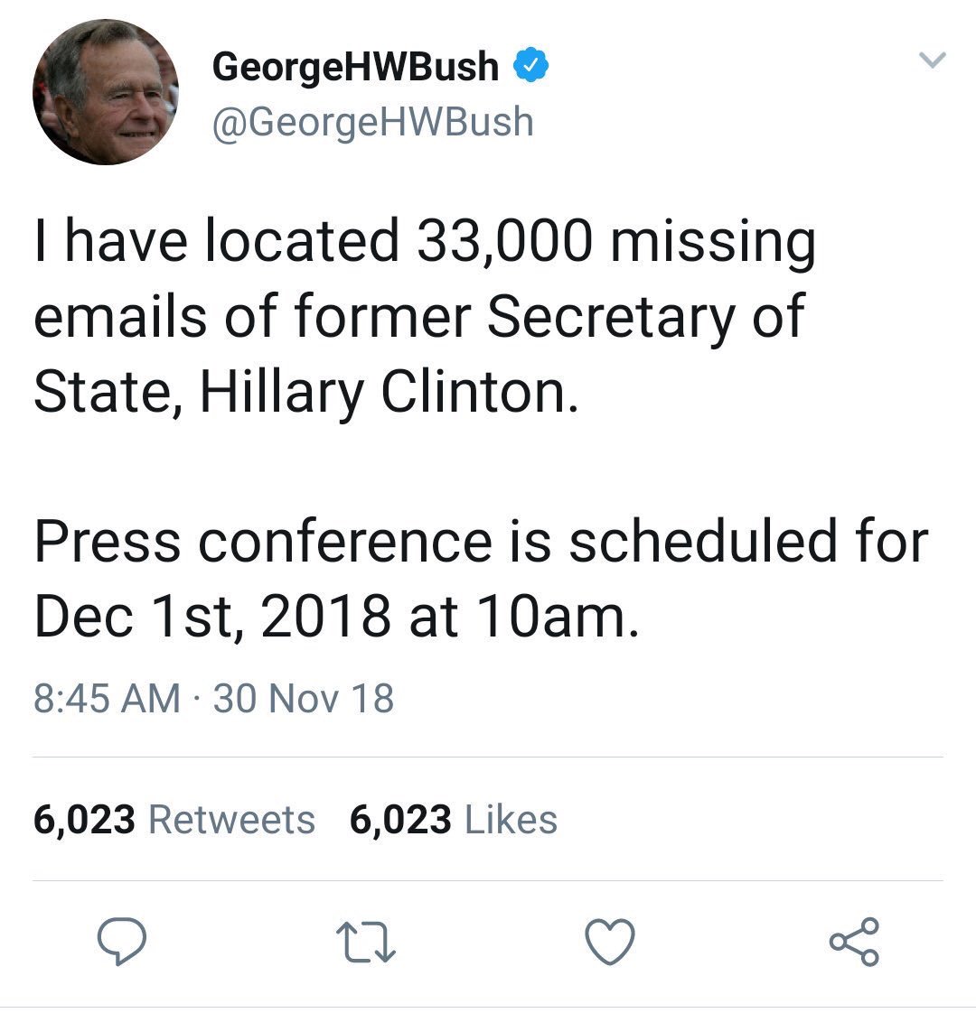Viewport: 976px width, 1013px height.
Task: Click "Press conference is scheduled for" text
Action: point(481,543)
